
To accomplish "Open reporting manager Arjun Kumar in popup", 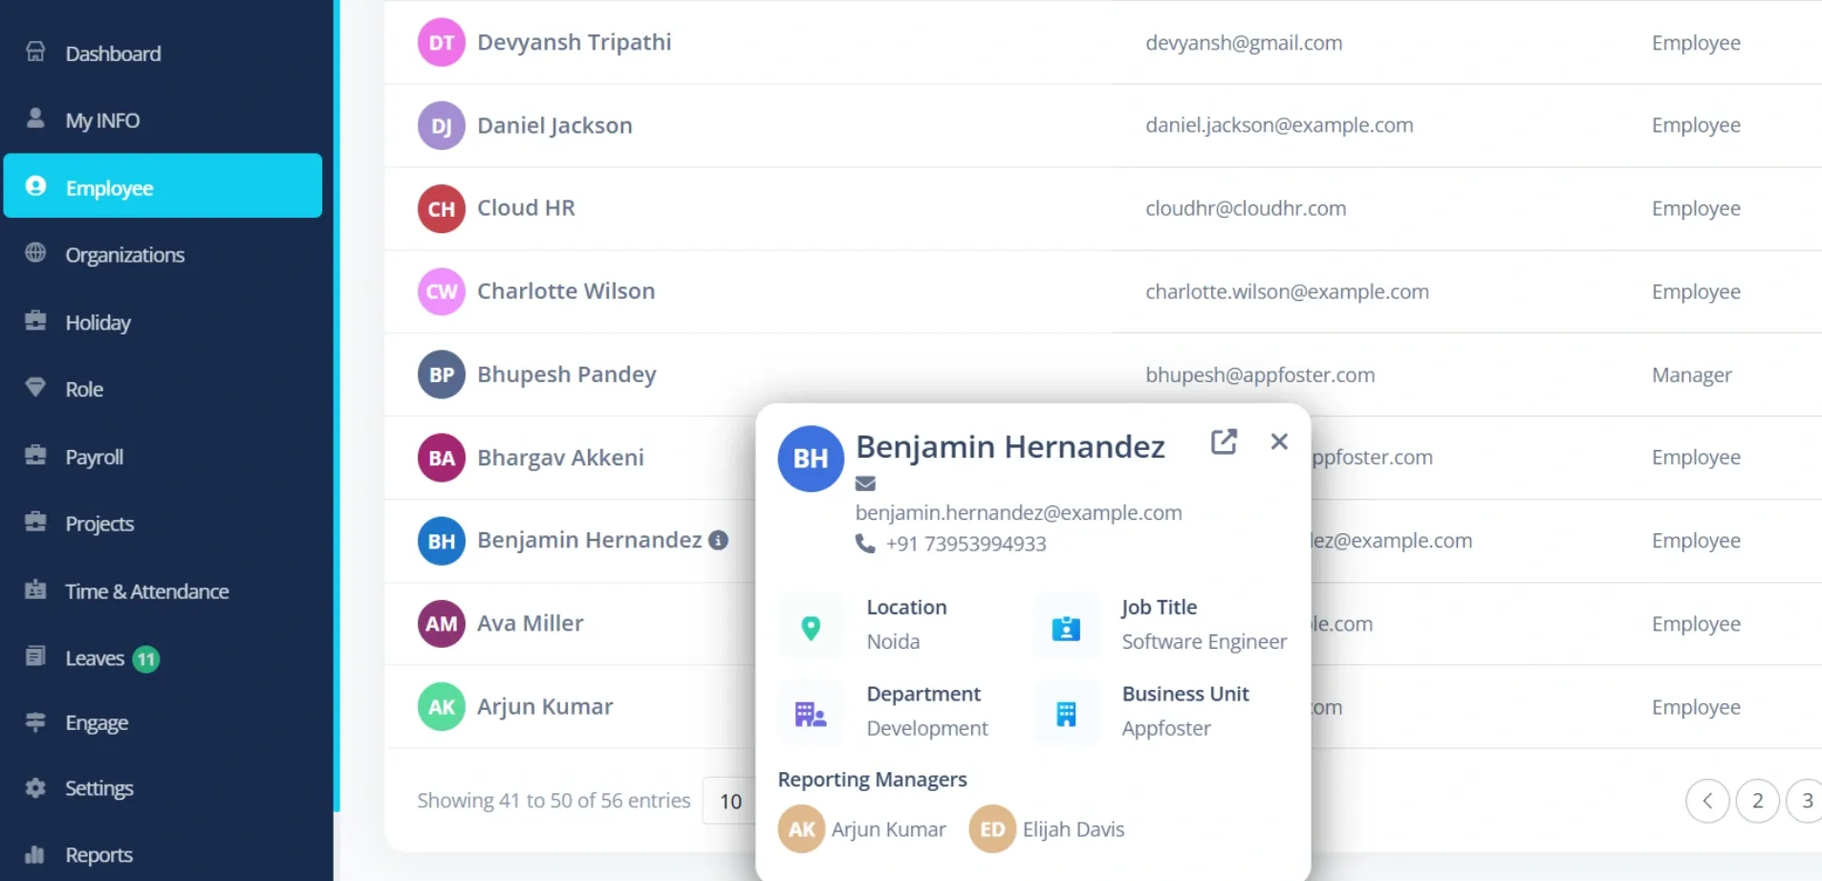I will tap(862, 829).
